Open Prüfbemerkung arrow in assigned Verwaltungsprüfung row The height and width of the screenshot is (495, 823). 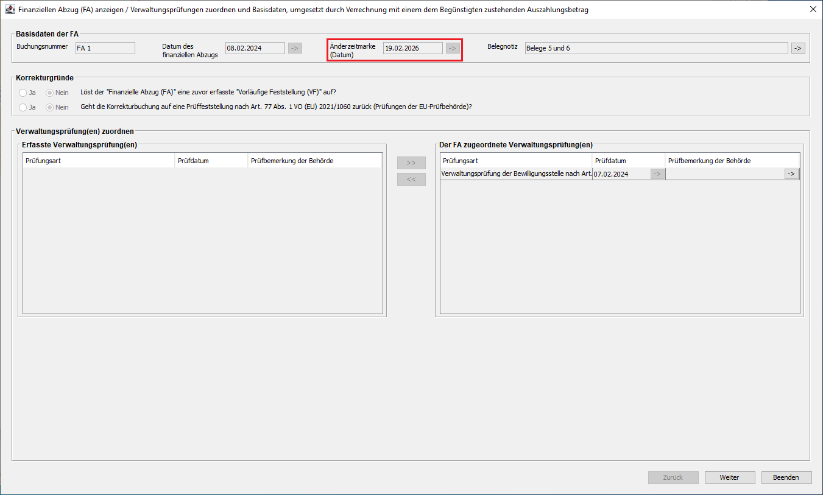[x=791, y=174]
